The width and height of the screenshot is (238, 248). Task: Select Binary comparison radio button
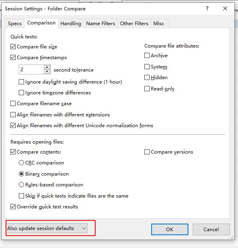coord(21,174)
